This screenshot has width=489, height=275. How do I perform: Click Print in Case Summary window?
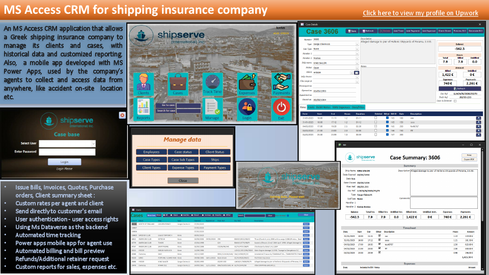(469, 155)
